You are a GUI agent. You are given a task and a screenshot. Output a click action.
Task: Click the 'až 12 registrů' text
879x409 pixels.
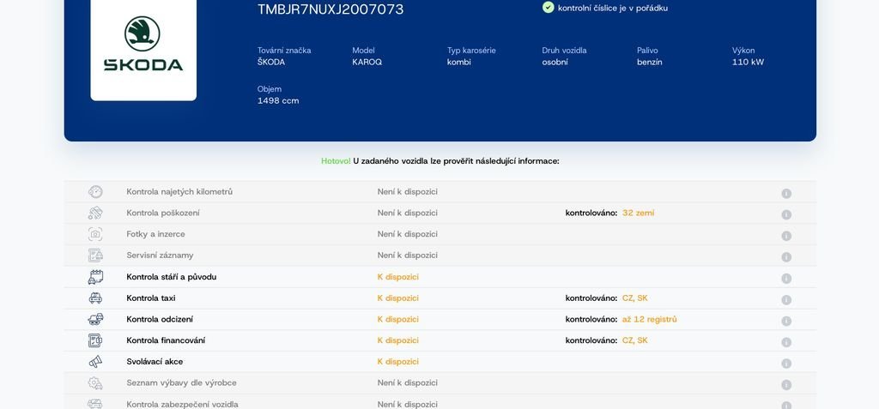(x=649, y=319)
